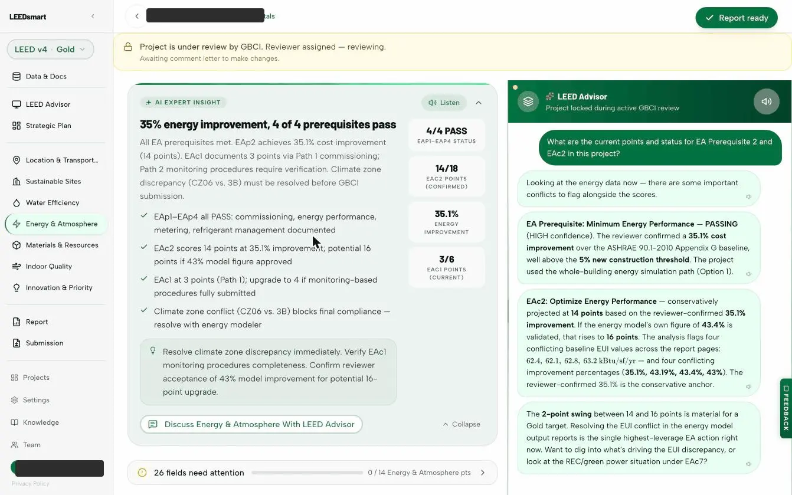Open Water Efficiency category
Screen dimensions: 792x495
pos(53,202)
